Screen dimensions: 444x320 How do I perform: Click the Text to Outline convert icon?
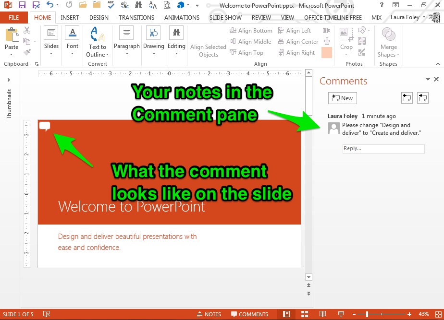tap(97, 34)
